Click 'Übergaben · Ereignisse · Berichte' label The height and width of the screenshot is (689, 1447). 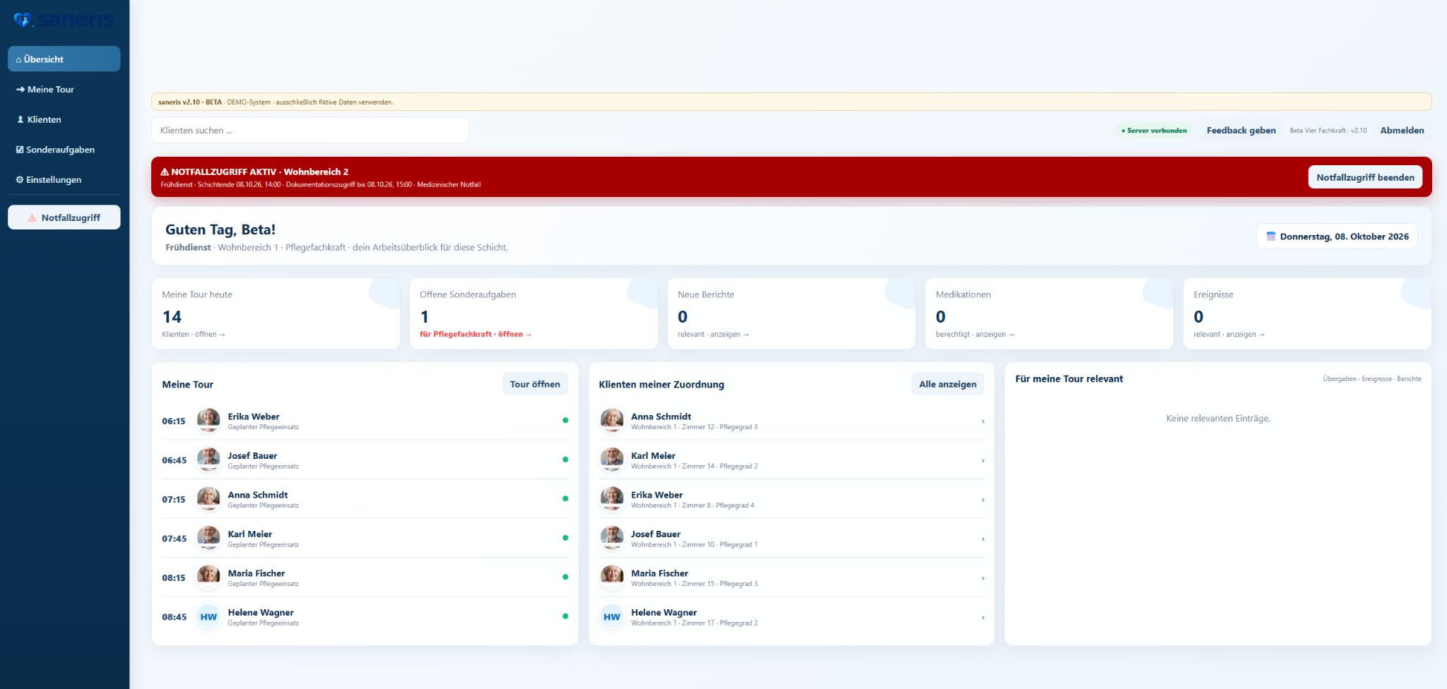[x=1372, y=379]
